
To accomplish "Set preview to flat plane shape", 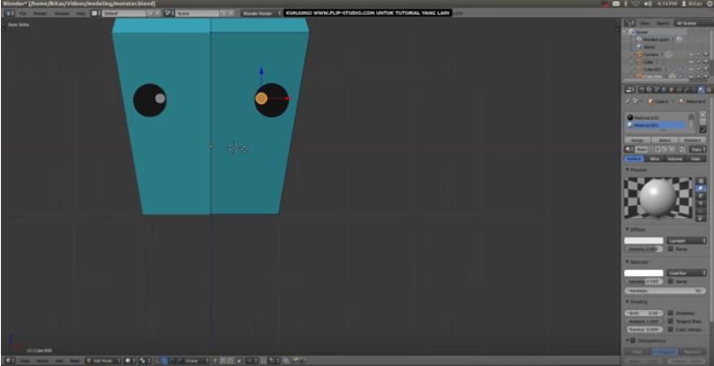I will [701, 181].
